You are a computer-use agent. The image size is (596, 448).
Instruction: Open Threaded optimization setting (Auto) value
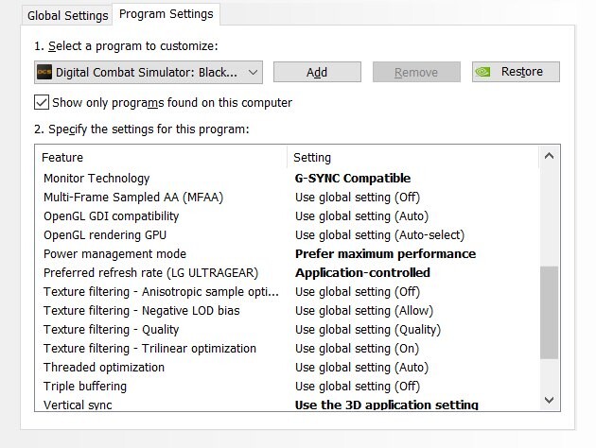tap(361, 367)
